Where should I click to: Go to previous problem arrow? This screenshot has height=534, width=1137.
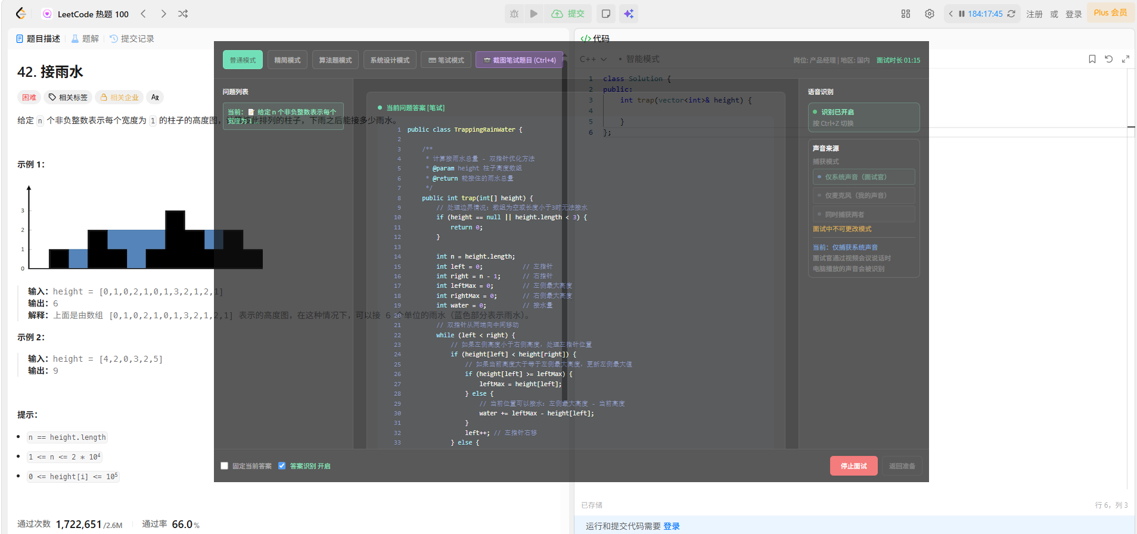143,14
